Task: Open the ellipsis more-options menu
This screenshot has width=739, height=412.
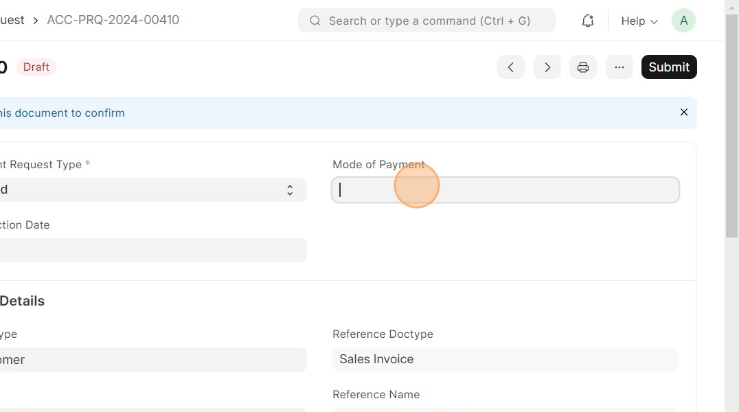Action: (x=619, y=67)
